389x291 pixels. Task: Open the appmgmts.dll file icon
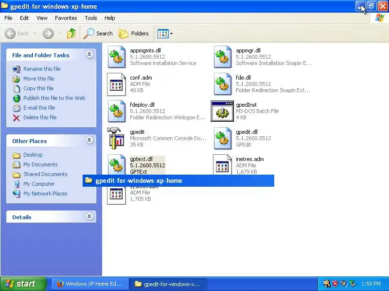(116, 57)
